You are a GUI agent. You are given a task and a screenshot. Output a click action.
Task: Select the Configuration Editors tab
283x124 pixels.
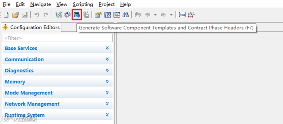click(31, 27)
